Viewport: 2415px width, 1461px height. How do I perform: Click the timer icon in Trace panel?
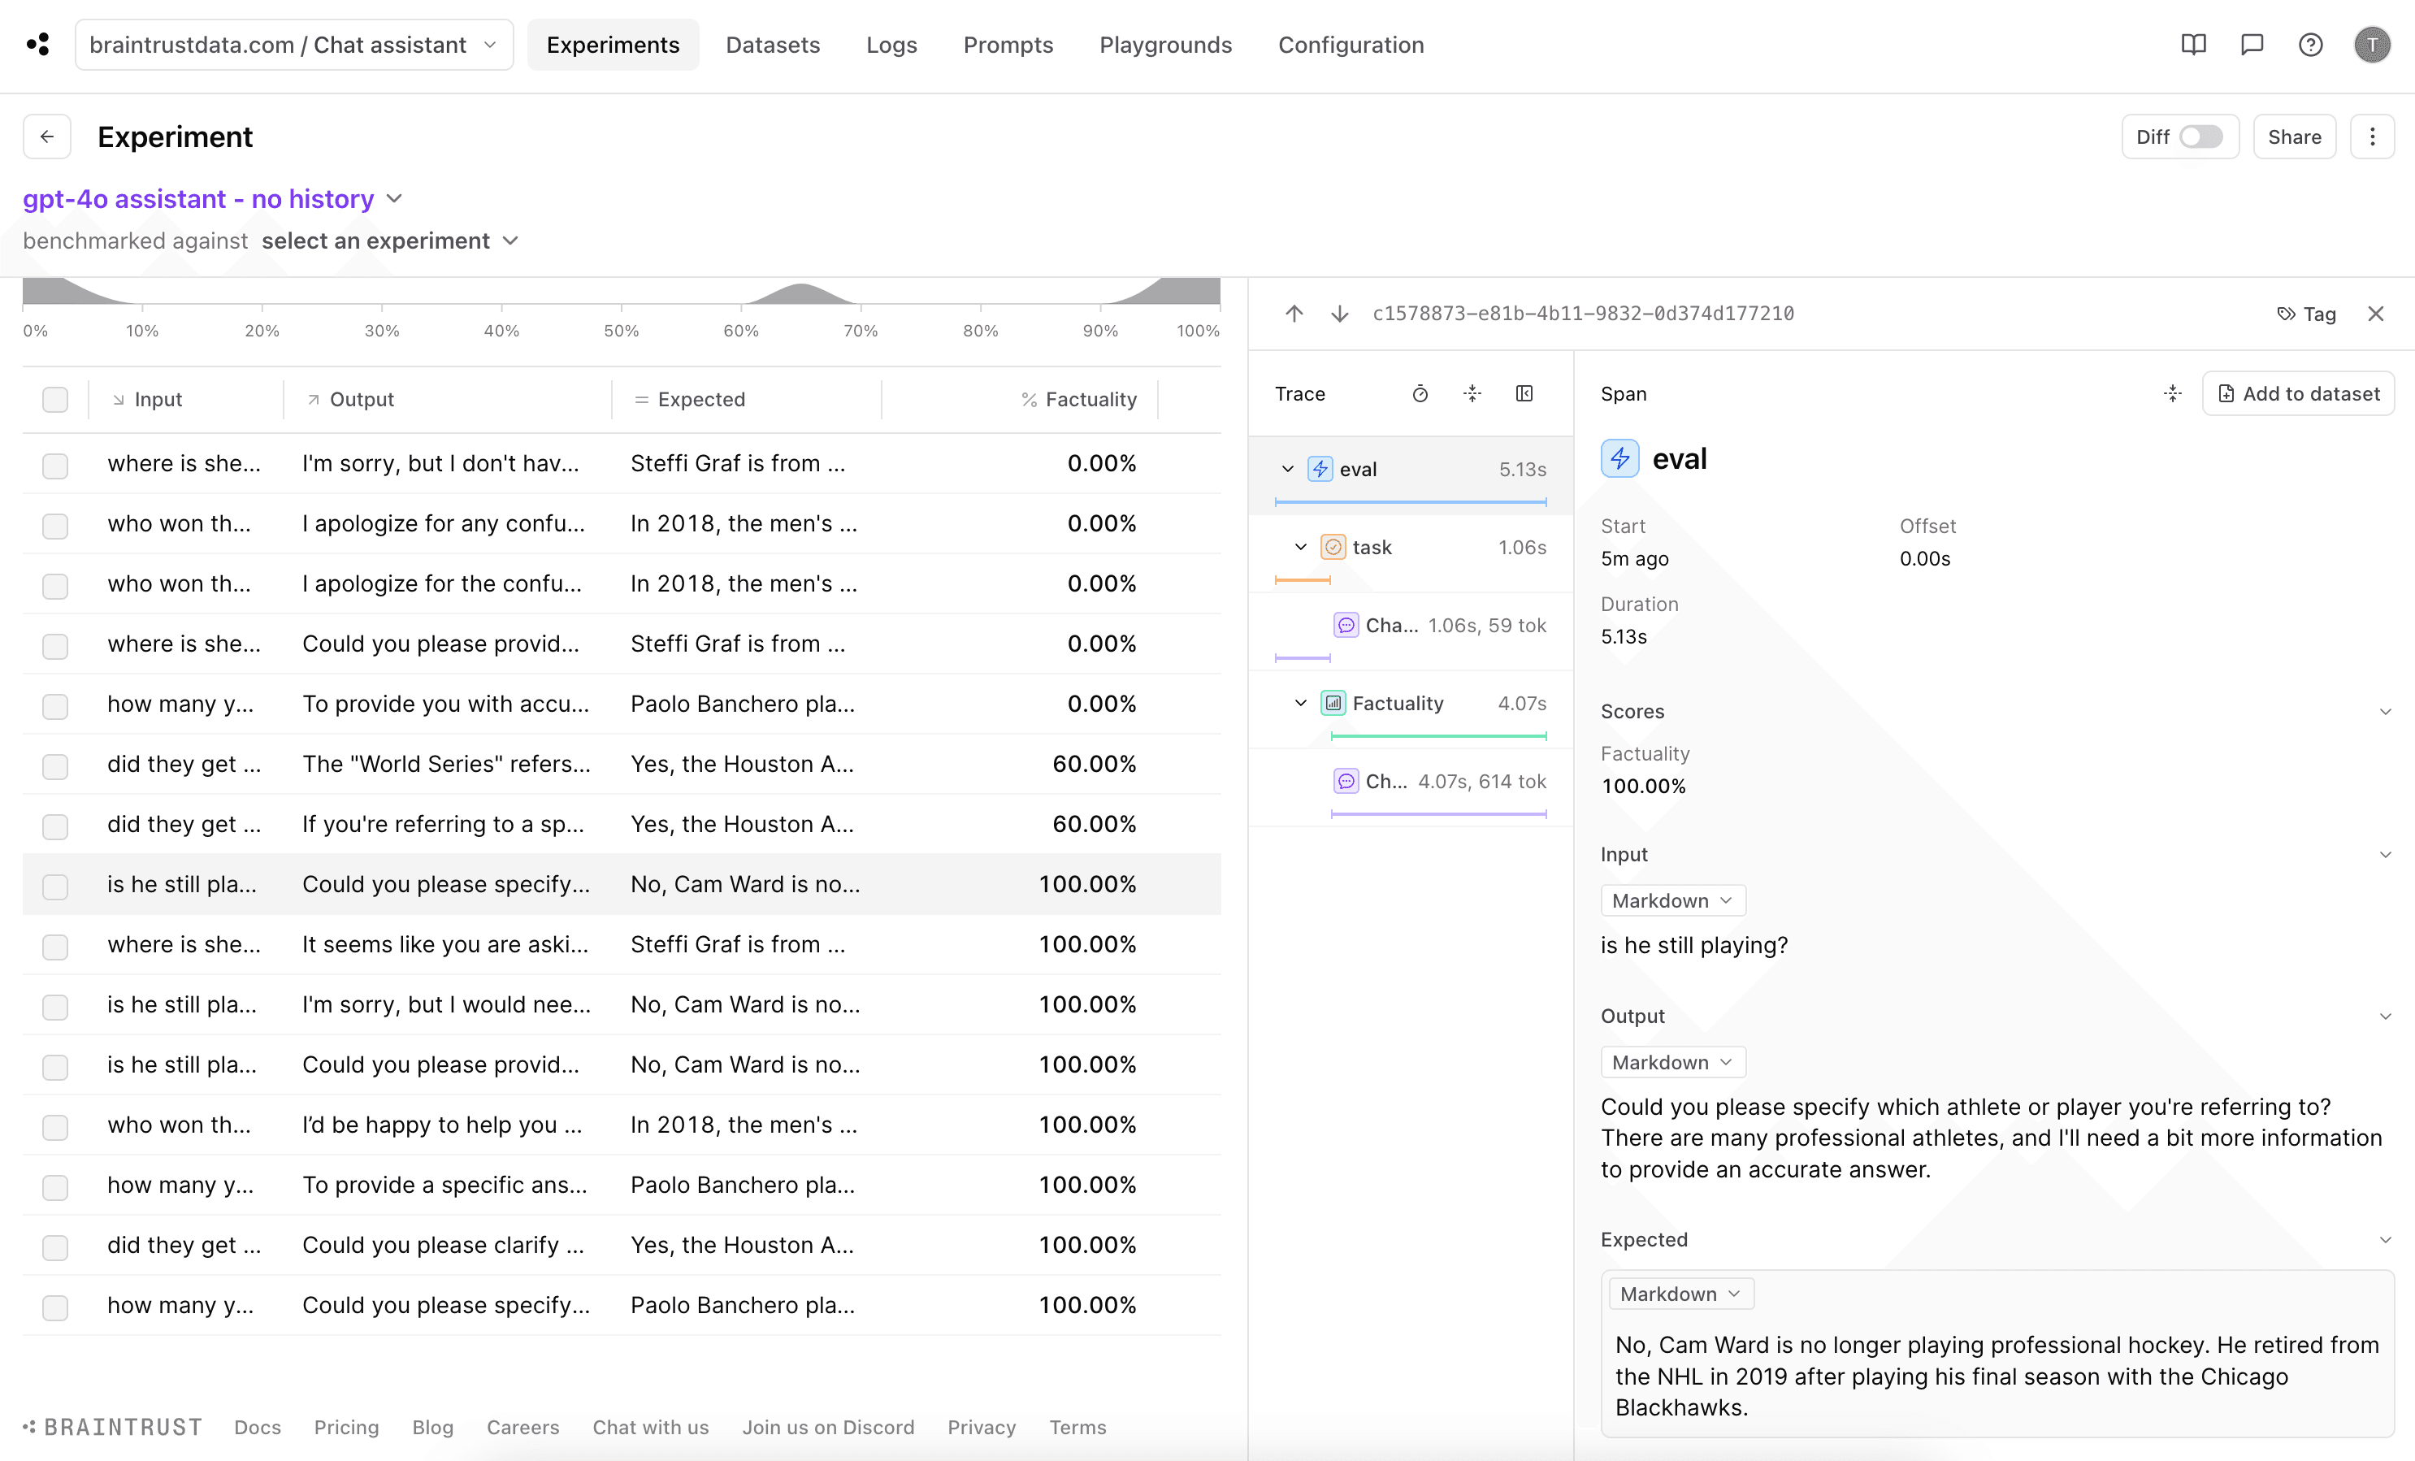point(1420,394)
